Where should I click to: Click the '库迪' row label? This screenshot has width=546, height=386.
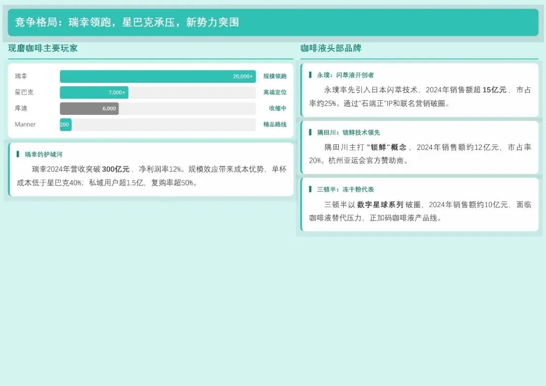[x=21, y=108]
